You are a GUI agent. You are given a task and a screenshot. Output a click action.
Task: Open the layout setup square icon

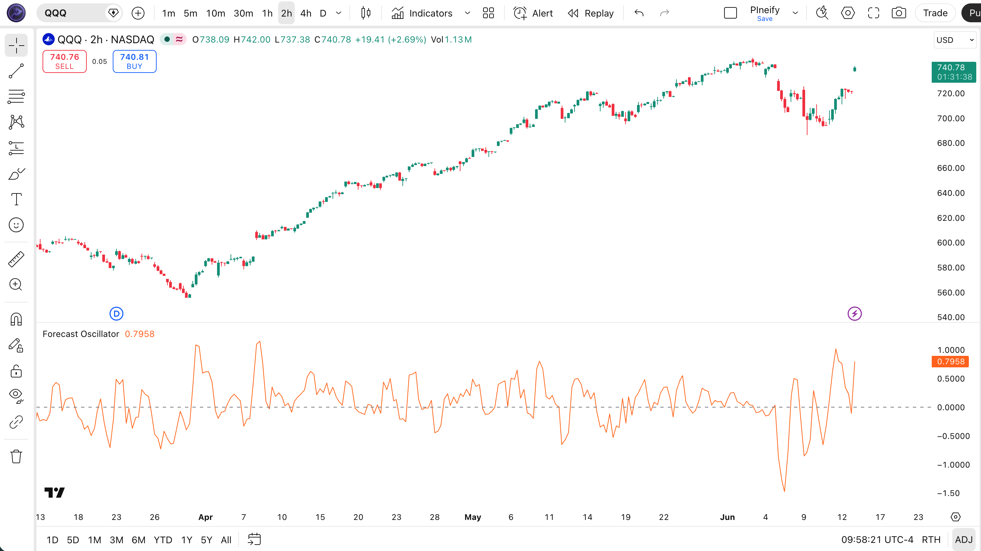click(731, 13)
